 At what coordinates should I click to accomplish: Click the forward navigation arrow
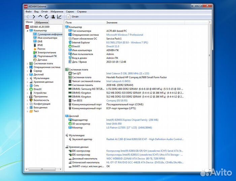click(x=34, y=17)
